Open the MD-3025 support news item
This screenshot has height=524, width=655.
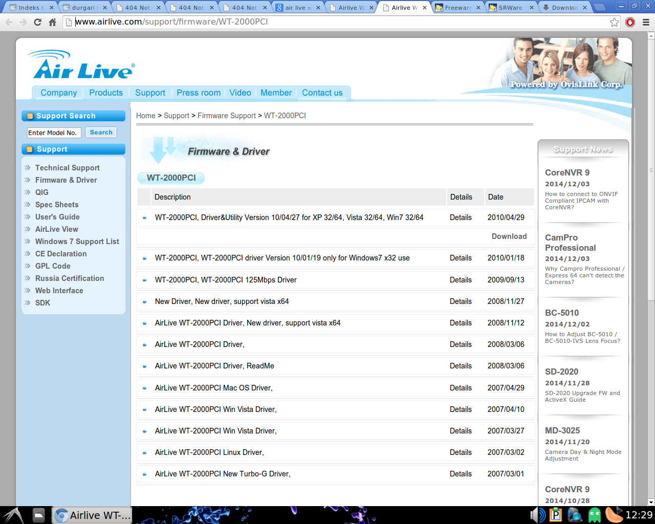[562, 430]
